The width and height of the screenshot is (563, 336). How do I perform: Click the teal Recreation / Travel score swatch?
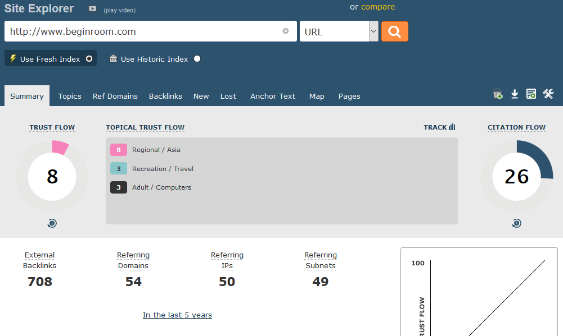click(119, 168)
